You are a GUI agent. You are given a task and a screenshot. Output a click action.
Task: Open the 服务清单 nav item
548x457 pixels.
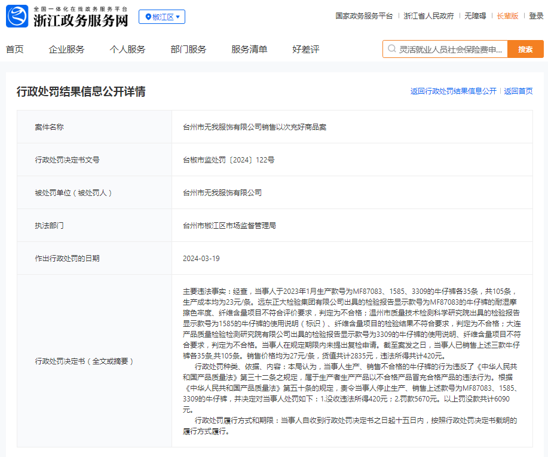click(249, 49)
